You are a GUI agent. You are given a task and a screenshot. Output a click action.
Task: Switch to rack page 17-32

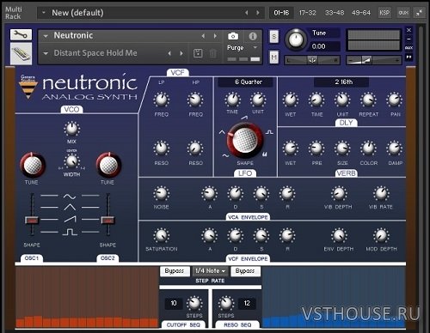coord(307,13)
